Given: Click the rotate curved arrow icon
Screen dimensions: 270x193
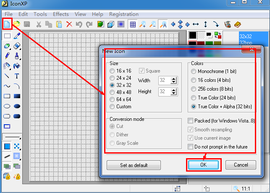Looking at the screenshot, I should pyautogui.click(x=216, y=24).
